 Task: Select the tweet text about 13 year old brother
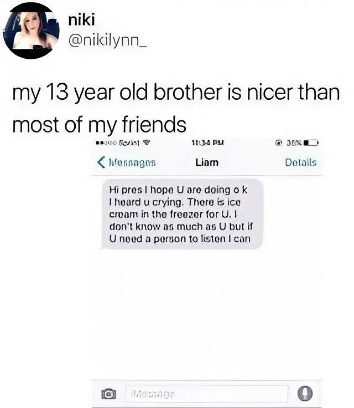[176, 108]
